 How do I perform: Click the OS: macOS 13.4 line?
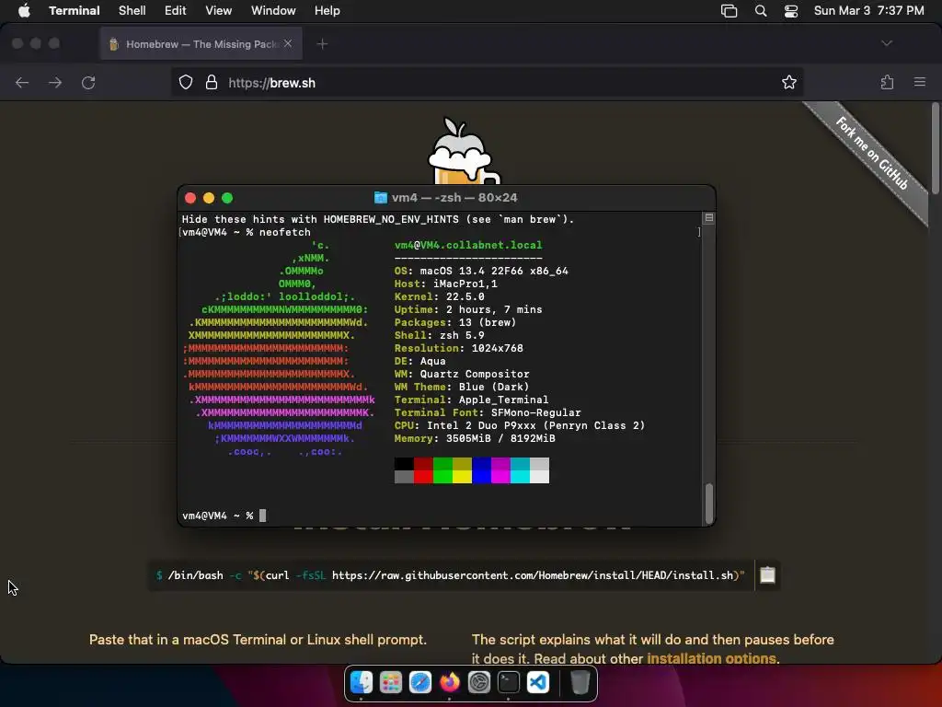pyautogui.click(x=481, y=272)
